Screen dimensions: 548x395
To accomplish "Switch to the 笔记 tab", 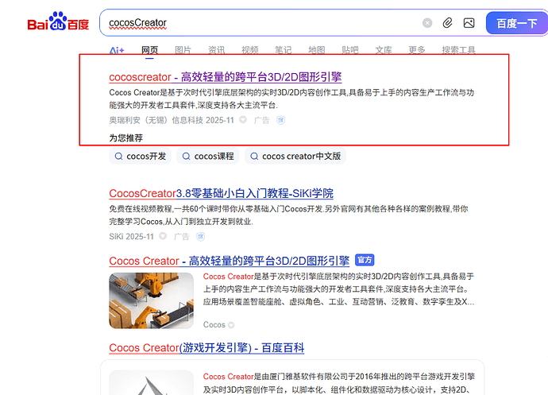I will click(283, 50).
